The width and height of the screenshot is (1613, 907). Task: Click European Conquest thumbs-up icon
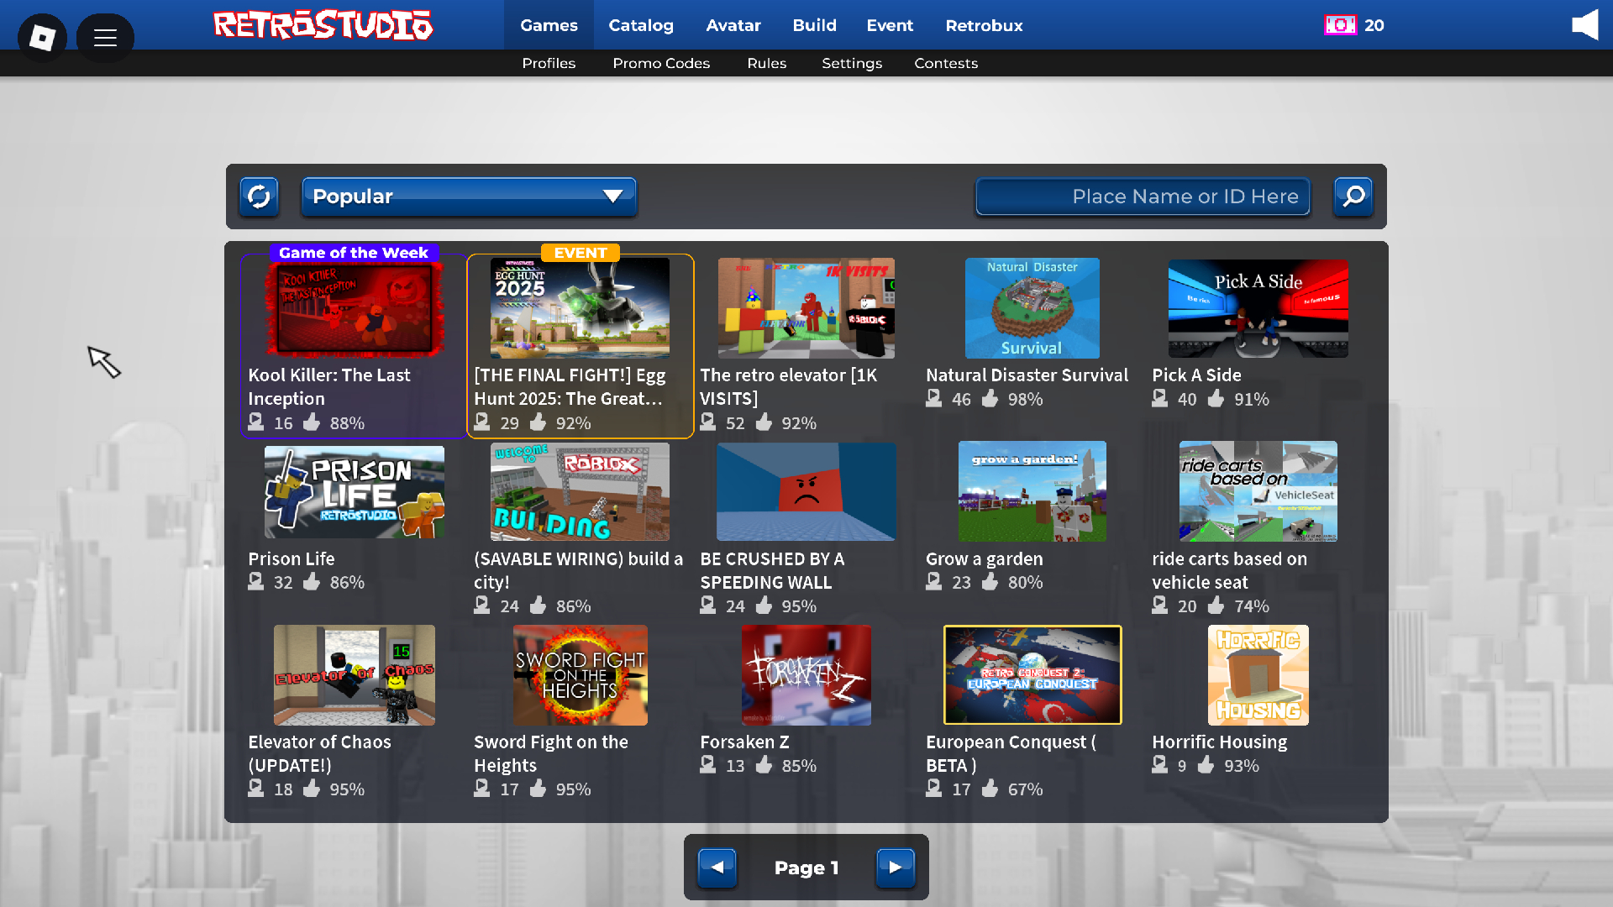pyautogui.click(x=990, y=788)
